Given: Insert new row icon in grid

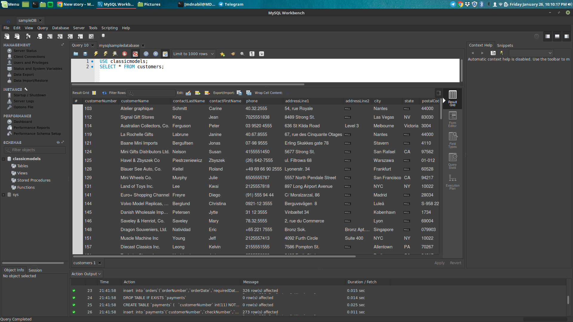Looking at the screenshot, I should pos(198,93).
